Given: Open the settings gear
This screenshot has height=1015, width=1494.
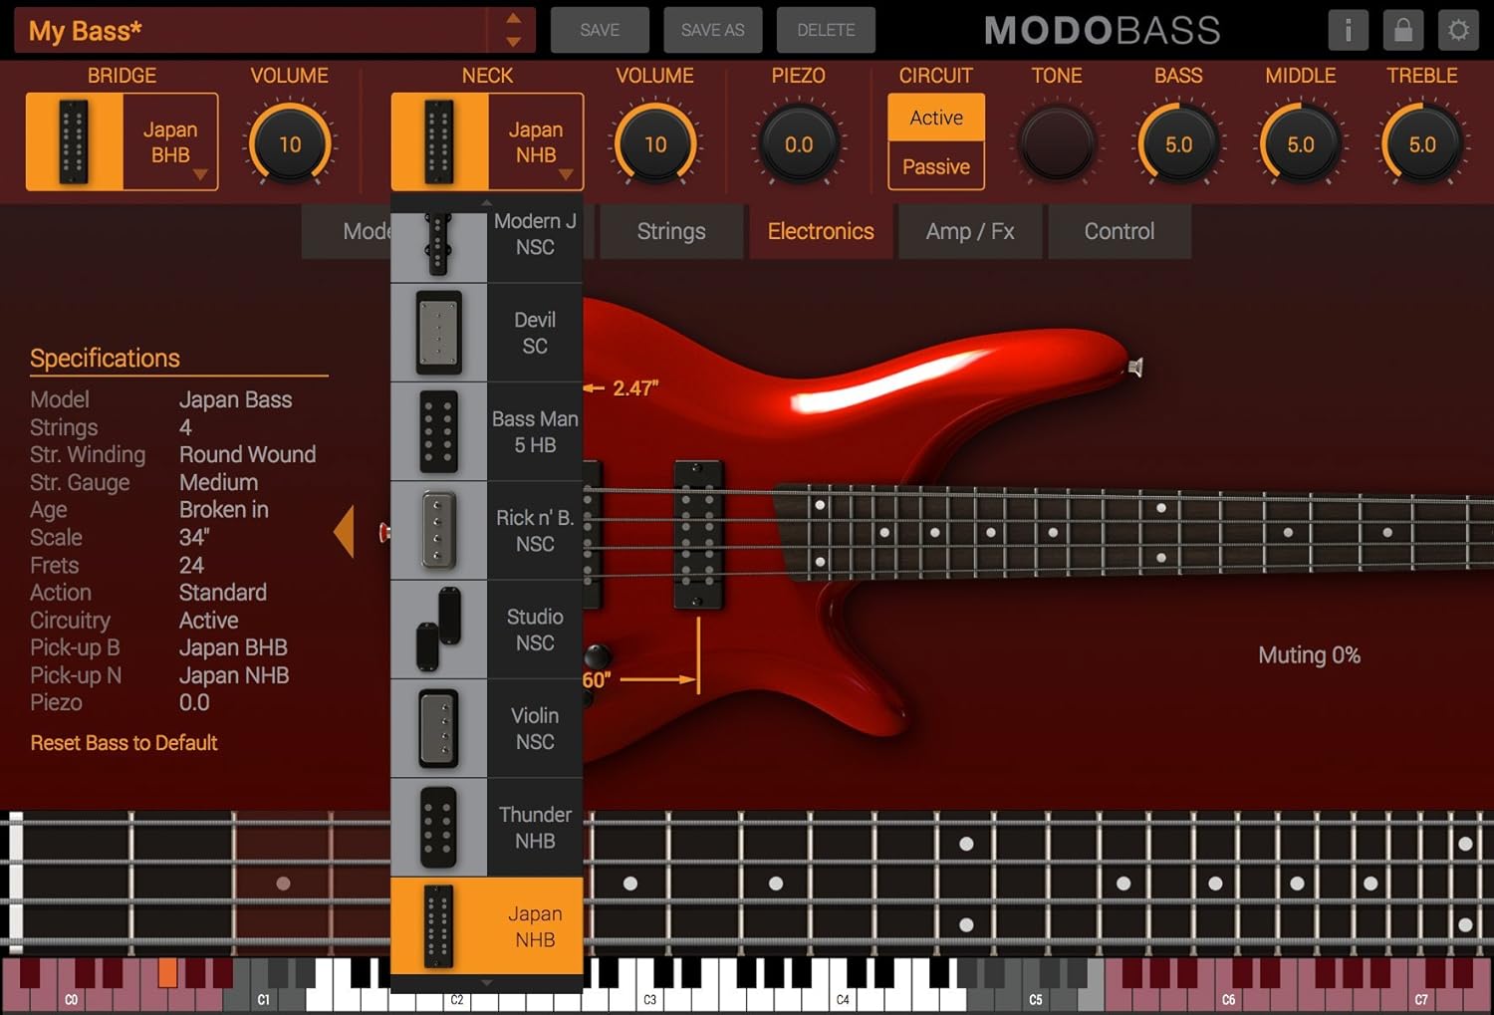Looking at the screenshot, I should pyautogui.click(x=1457, y=30).
